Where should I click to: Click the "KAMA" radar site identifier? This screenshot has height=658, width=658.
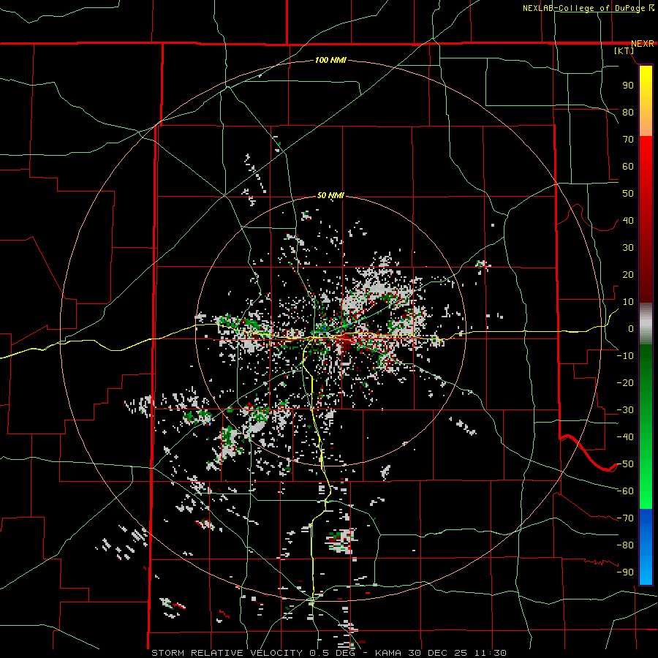click(388, 653)
